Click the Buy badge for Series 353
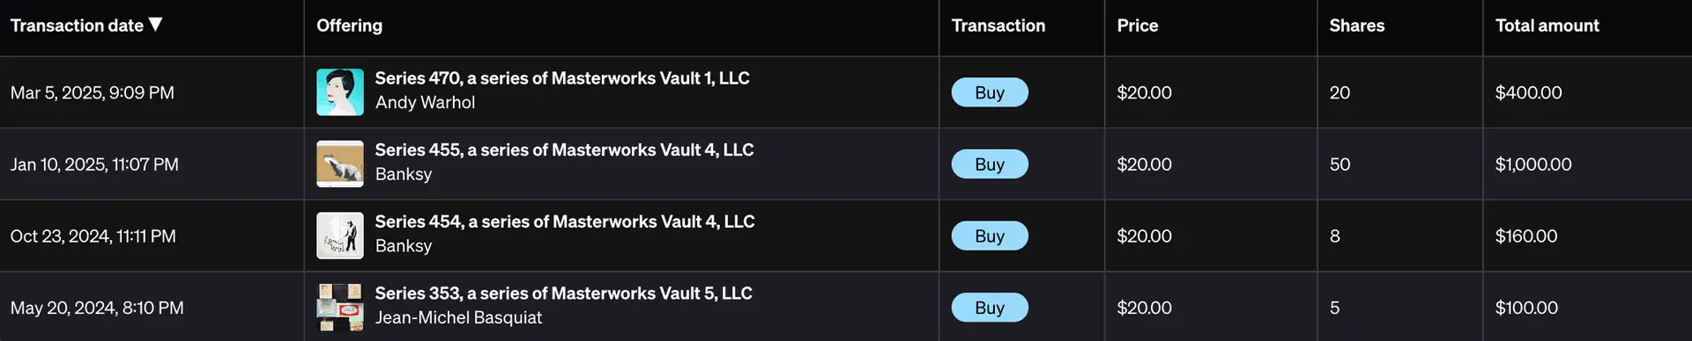Image resolution: width=1692 pixels, height=341 pixels. tap(990, 308)
